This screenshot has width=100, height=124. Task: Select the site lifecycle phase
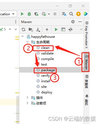[44, 87]
